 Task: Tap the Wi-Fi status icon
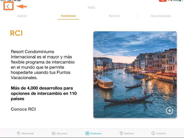click(x=172, y=1)
